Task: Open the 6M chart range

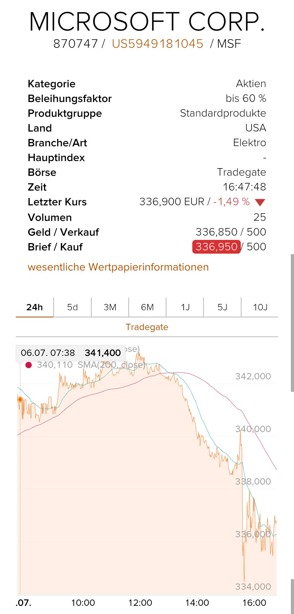Action: 147,307
